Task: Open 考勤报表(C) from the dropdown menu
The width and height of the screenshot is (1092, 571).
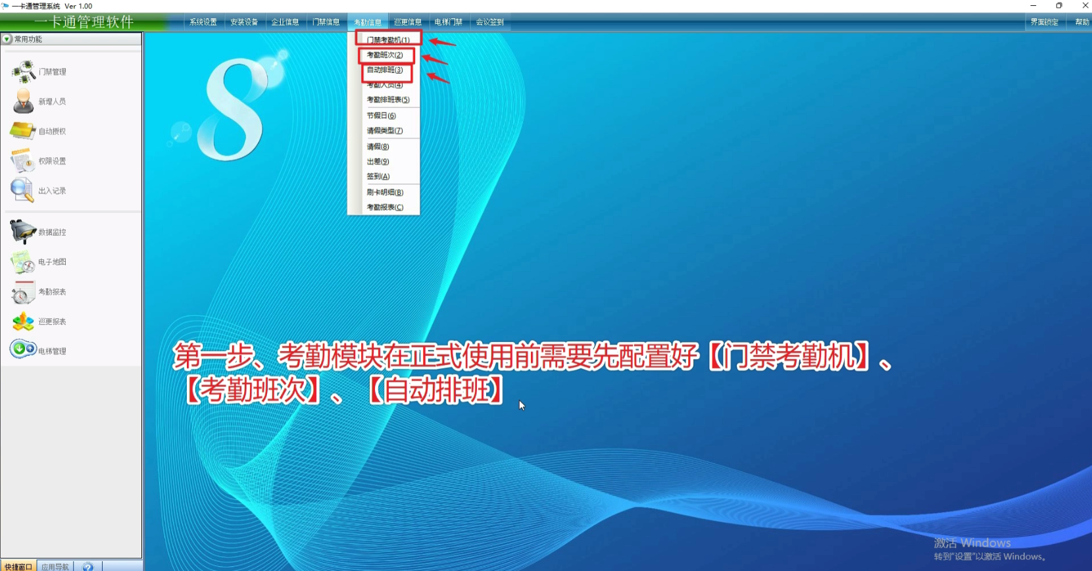Action: tap(385, 207)
